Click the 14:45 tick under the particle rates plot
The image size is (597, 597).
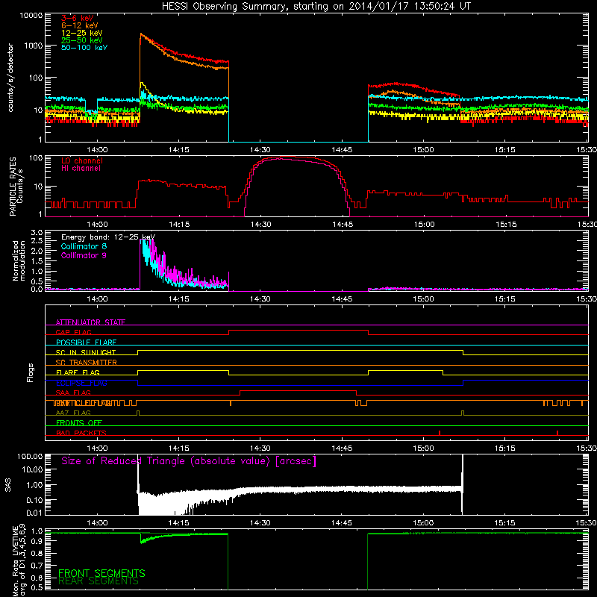click(343, 225)
